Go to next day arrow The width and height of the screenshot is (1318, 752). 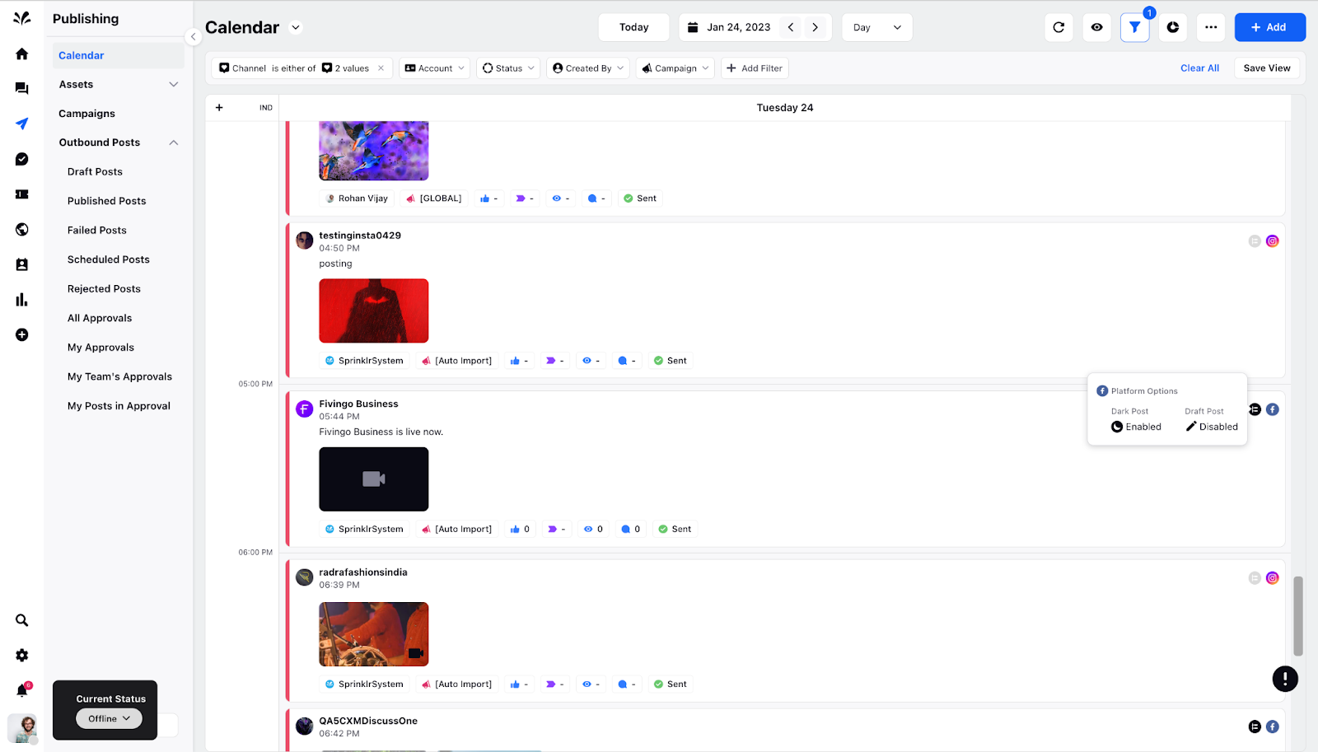(x=816, y=27)
